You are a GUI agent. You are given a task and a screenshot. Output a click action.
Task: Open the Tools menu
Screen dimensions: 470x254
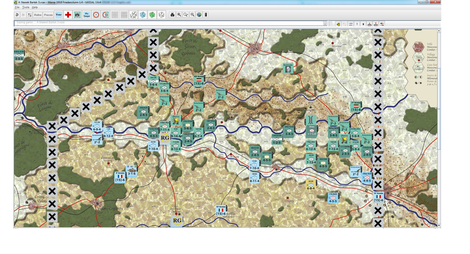(26, 7)
